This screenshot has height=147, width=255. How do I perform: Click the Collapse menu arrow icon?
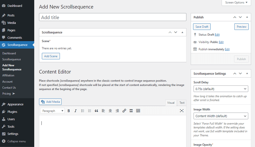[x=4, y=141]
